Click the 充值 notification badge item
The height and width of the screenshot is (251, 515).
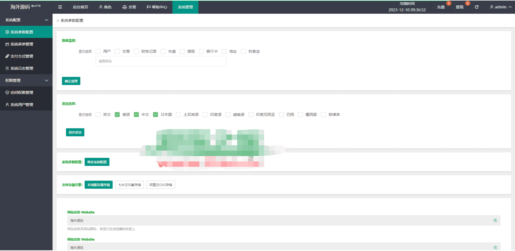coord(441,7)
